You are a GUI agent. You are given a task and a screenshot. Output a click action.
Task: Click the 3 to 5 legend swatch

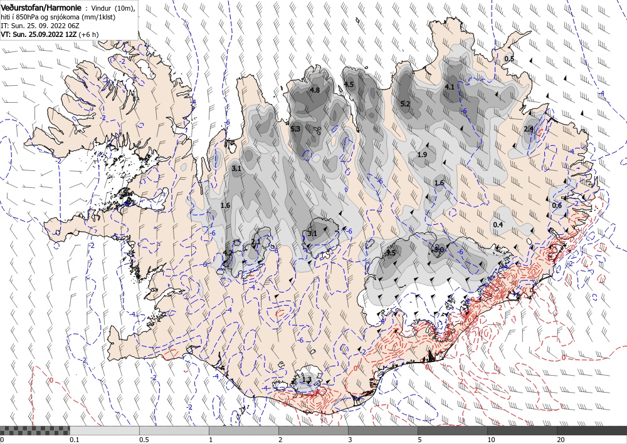pos(383,430)
